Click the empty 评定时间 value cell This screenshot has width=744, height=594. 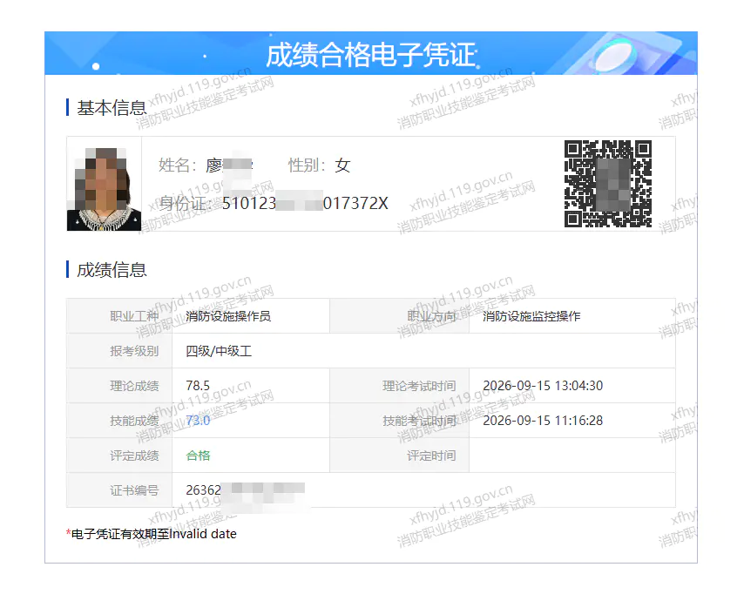coord(572,456)
